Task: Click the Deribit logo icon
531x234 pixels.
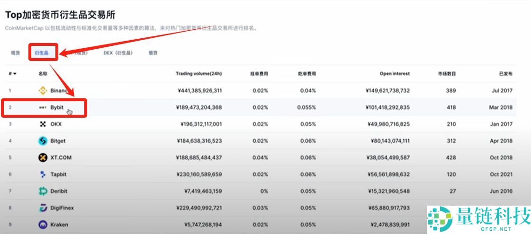Action: click(43, 191)
